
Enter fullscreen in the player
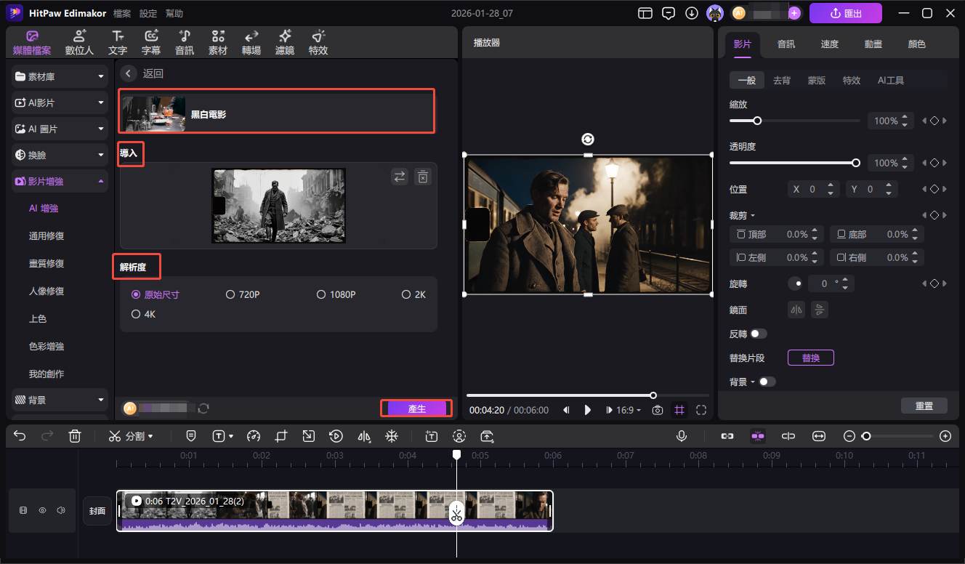[x=700, y=410]
